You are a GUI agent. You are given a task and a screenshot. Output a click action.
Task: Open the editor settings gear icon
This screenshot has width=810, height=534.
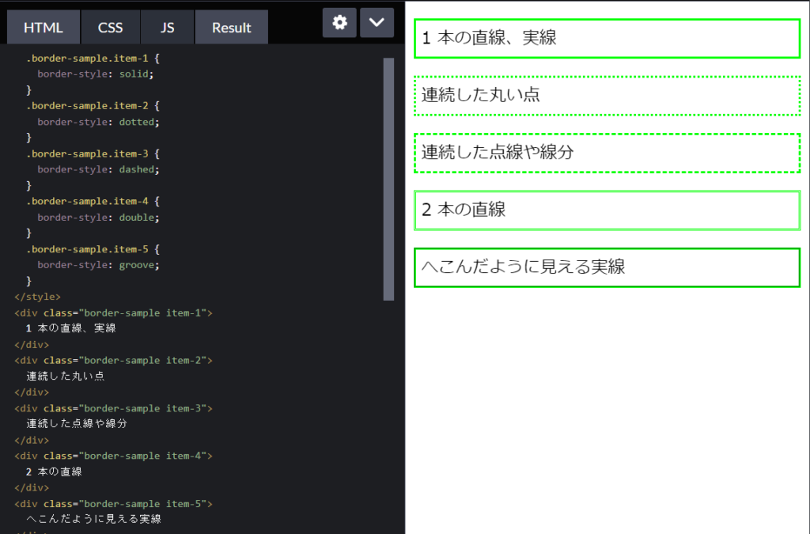point(339,23)
